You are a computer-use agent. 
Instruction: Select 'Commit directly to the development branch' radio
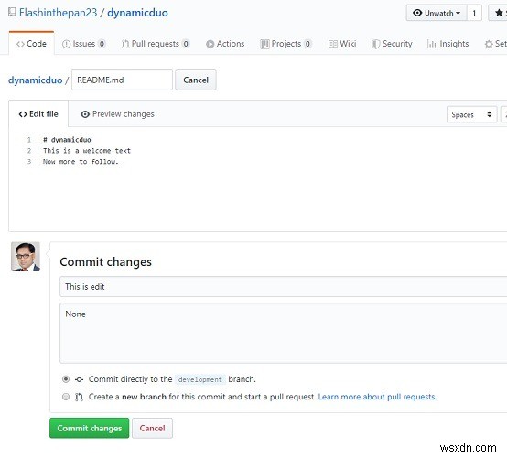(66, 379)
